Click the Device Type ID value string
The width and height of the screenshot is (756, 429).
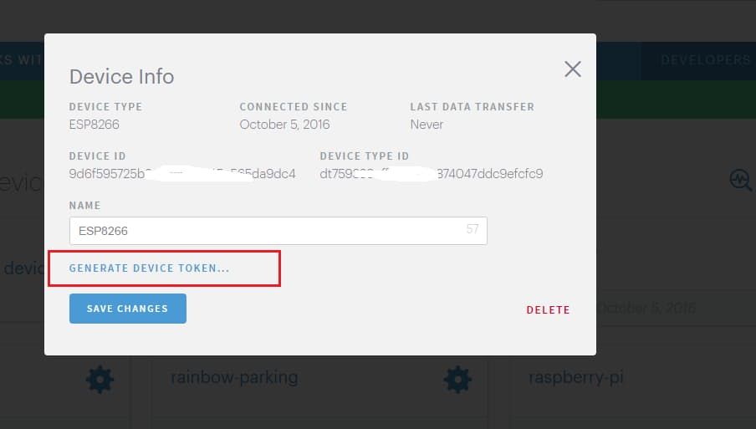(x=431, y=174)
